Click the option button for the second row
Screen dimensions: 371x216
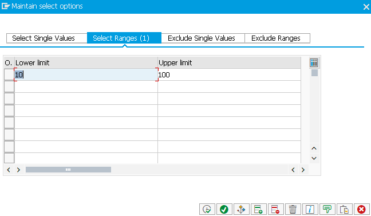coord(9,87)
